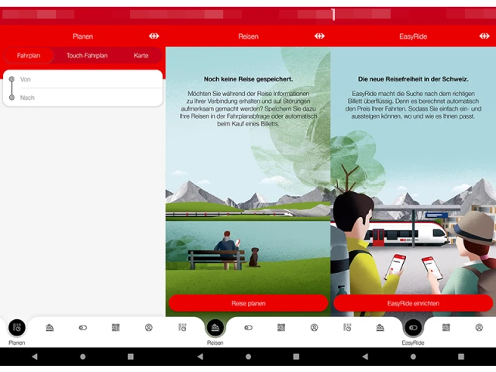This screenshot has height=372, width=496.
Task: Click the Planen header title
Action: click(83, 36)
